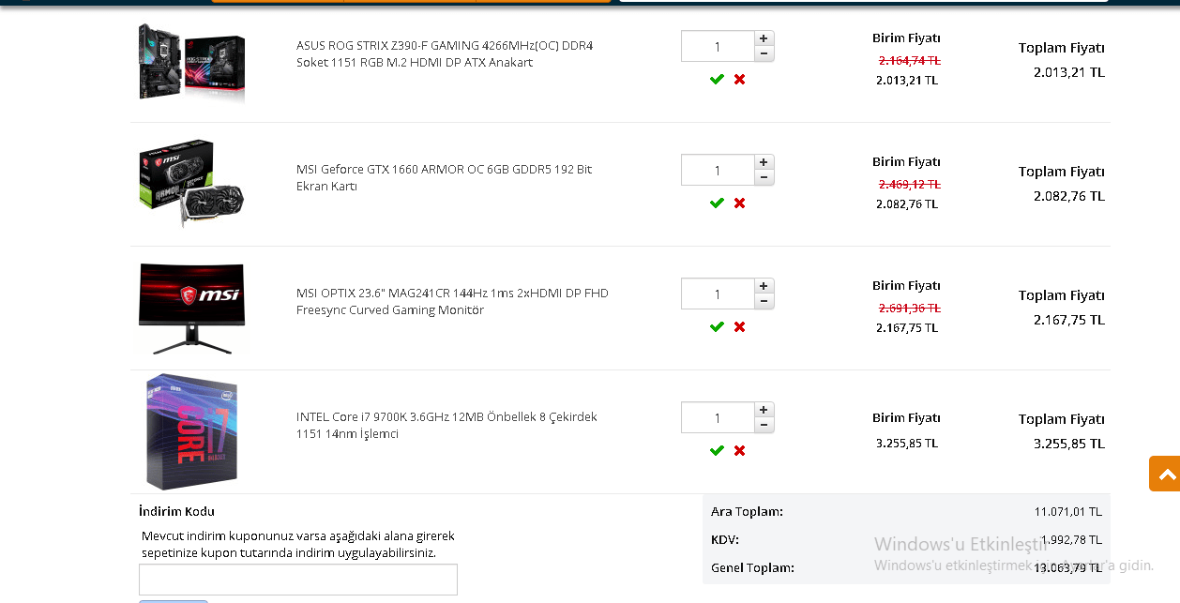Increase MSI GTX 1660 quantity with plus
Image resolution: width=1180 pixels, height=603 pixels.
point(764,162)
